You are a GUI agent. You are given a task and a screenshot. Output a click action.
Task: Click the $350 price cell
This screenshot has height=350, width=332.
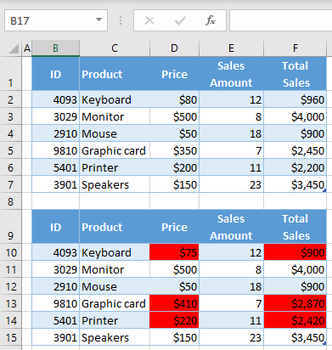[174, 150]
